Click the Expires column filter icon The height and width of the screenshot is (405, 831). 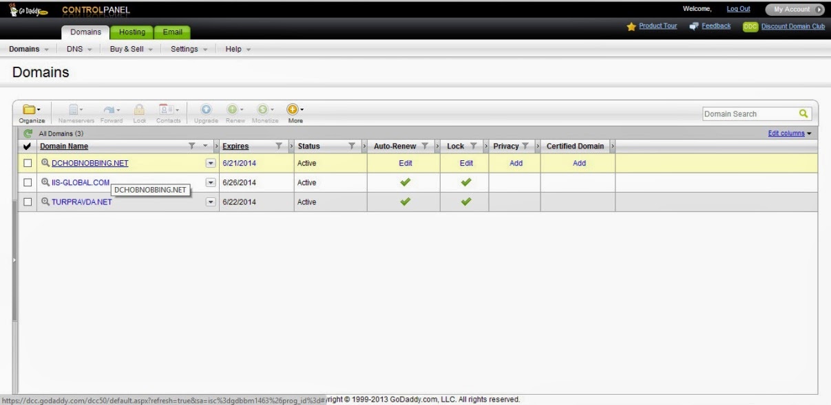279,146
